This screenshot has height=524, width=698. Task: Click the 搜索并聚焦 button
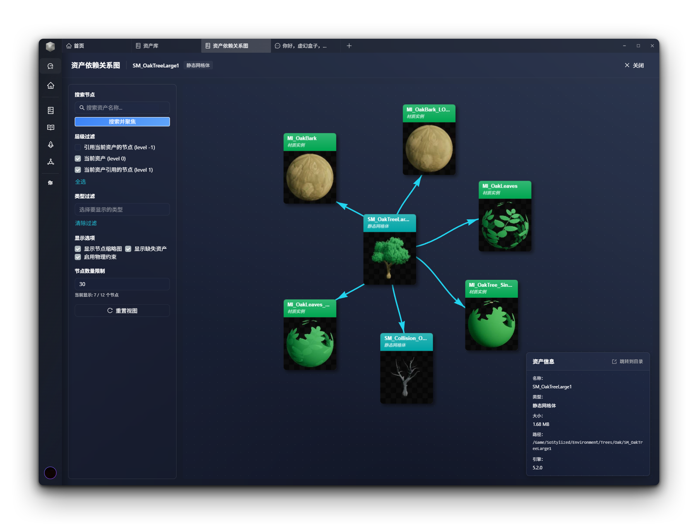tap(122, 122)
